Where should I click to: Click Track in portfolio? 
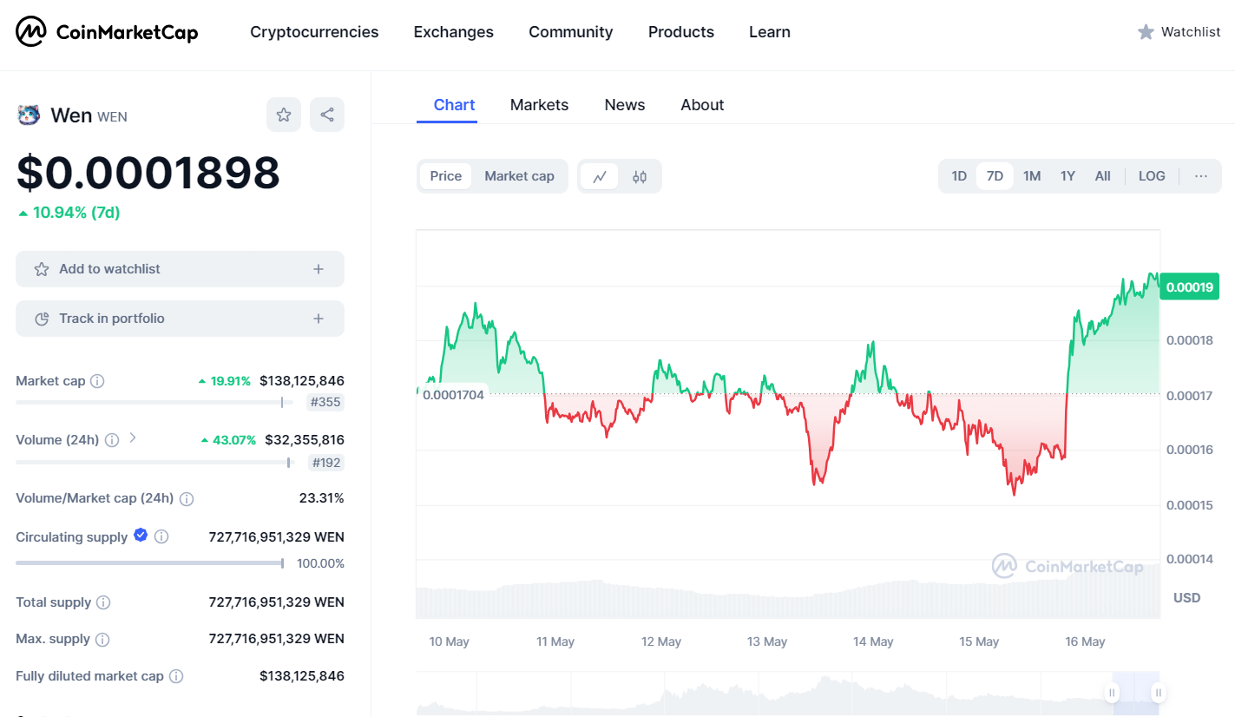180,319
